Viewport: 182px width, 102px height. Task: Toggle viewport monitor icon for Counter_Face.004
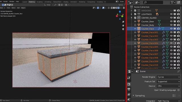(175, 43)
